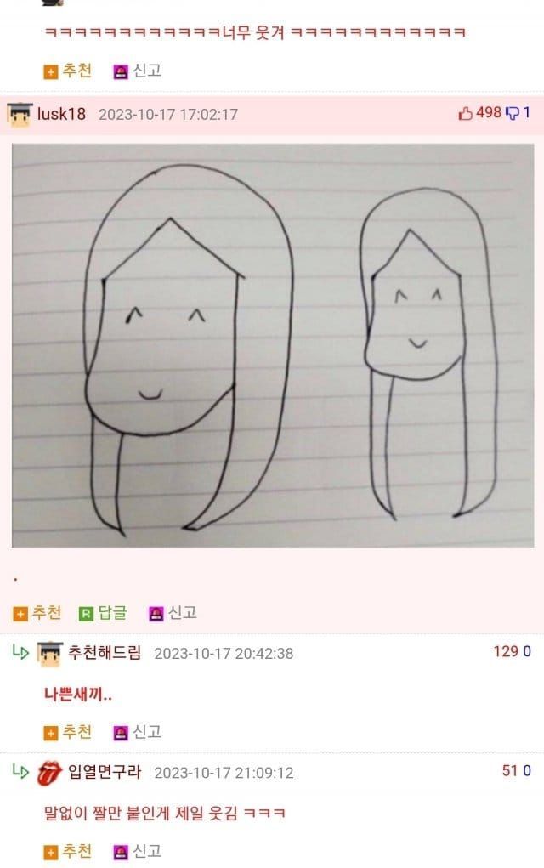Click thumbs-down icon on lusk18 comment
Image resolution: width=544 pixels, height=868 pixels.
[513, 113]
